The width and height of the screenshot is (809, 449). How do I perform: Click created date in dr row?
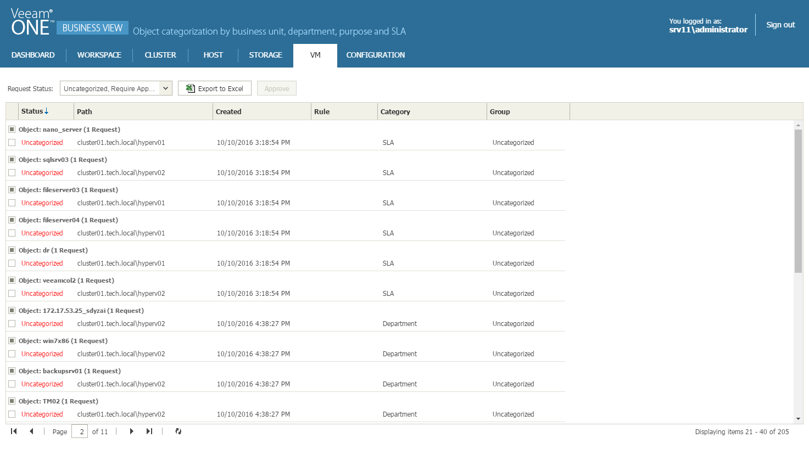(x=253, y=263)
